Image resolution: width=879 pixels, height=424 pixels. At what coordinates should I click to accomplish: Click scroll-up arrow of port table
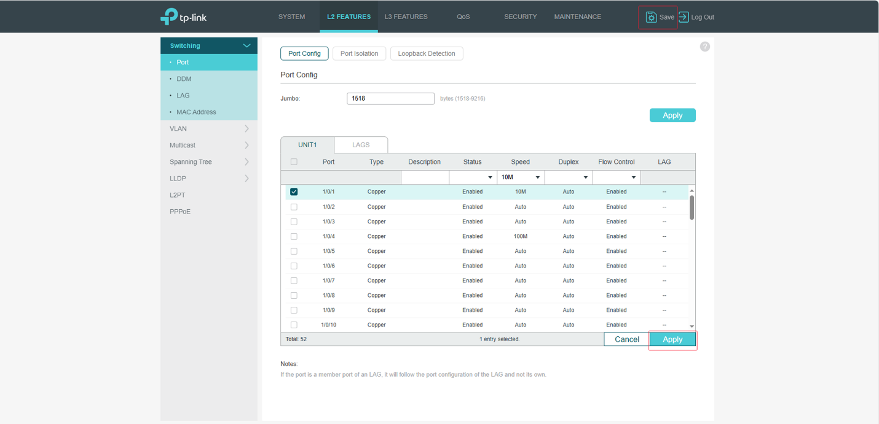(x=692, y=191)
